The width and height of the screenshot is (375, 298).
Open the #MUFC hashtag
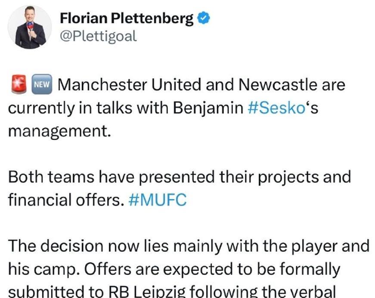[x=158, y=200]
